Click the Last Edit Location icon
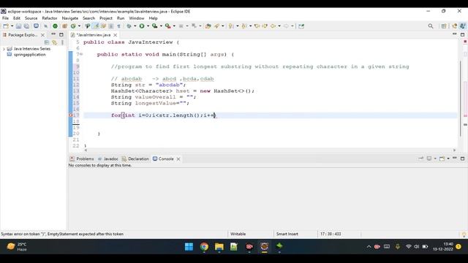This screenshot has height=263, width=468. 257,26
